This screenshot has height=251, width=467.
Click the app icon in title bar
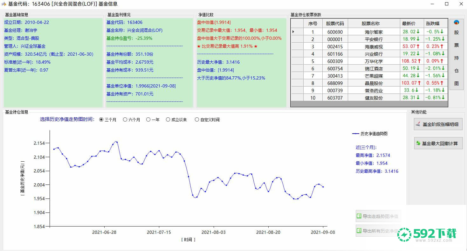pos(4,4)
